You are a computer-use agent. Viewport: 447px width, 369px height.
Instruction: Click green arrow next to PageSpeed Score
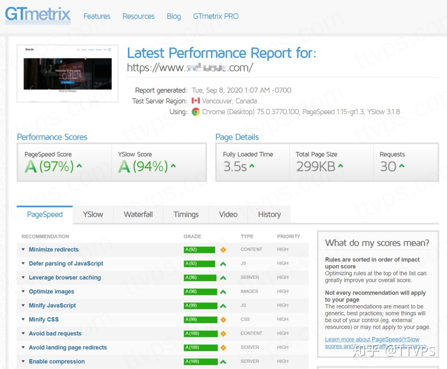click(x=80, y=166)
